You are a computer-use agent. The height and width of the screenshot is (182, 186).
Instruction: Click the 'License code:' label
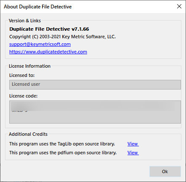click(23, 96)
